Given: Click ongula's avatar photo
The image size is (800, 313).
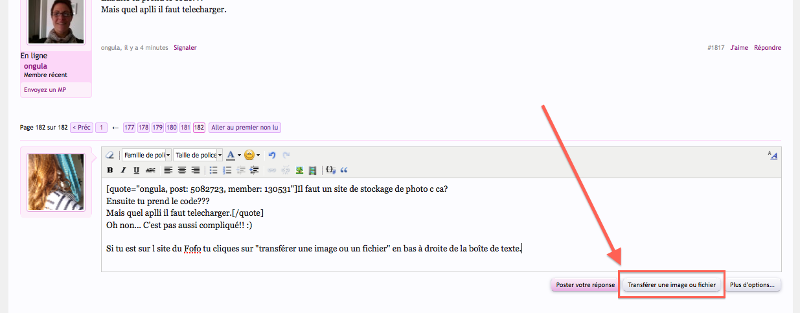Looking at the screenshot, I should (56, 21).
